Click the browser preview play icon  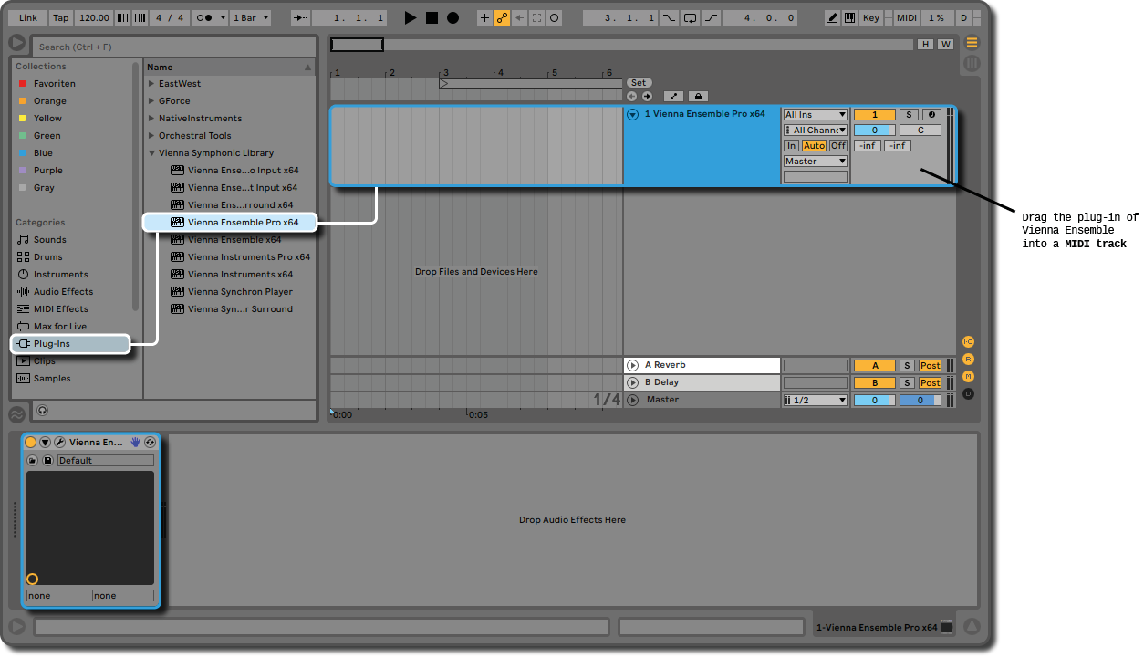16,42
